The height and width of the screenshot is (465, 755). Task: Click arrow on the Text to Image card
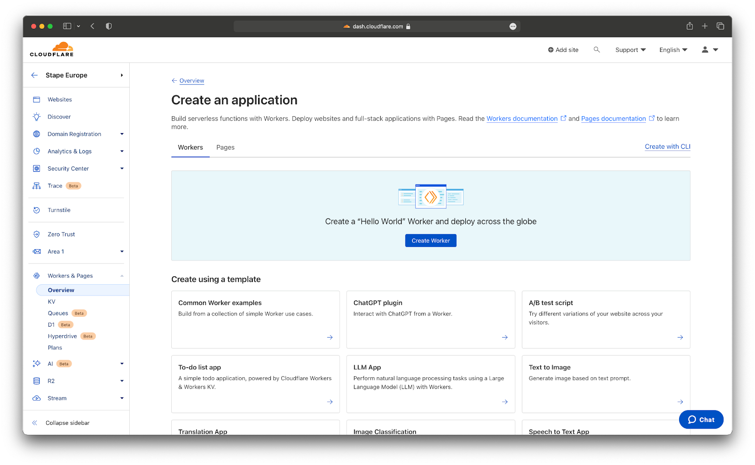[x=680, y=402]
